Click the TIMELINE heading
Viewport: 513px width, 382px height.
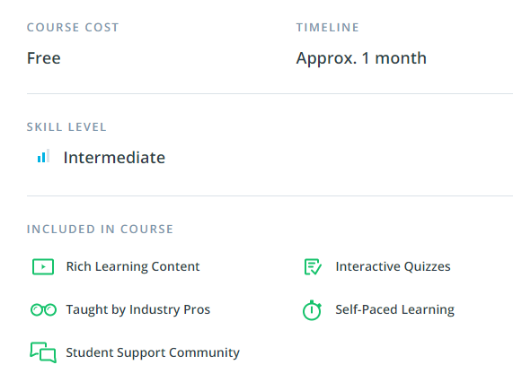point(328,28)
